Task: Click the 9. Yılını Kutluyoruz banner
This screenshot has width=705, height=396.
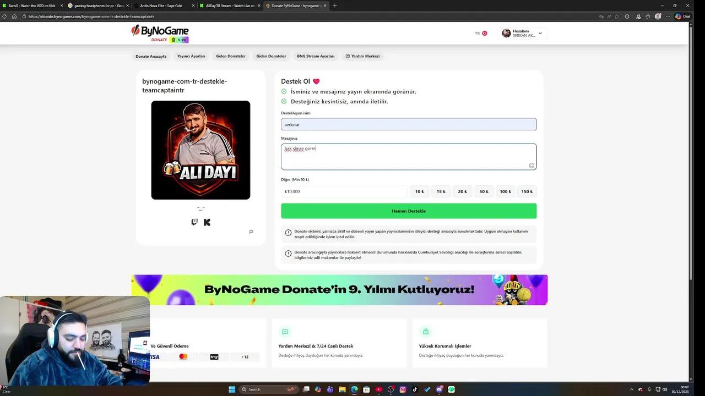Action: [x=339, y=290]
